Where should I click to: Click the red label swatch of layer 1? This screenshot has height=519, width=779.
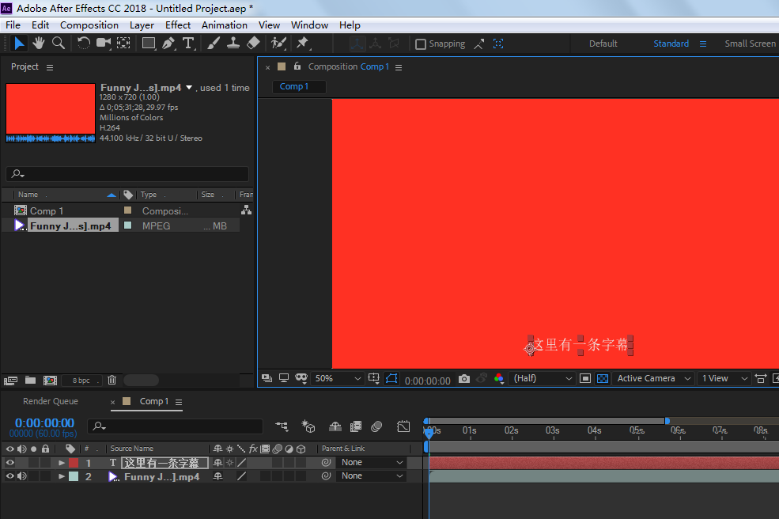click(x=74, y=463)
